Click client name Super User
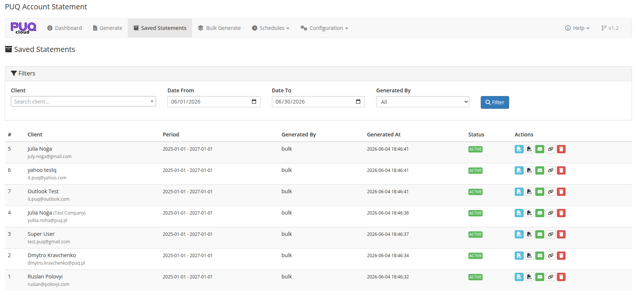This screenshot has height=299, width=635. pyautogui.click(x=41, y=234)
